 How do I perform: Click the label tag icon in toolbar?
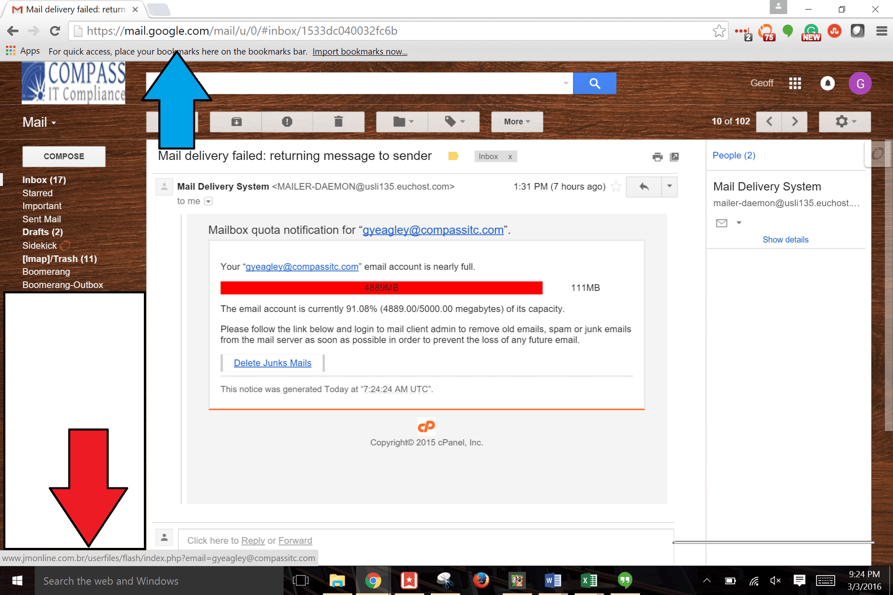pyautogui.click(x=453, y=121)
